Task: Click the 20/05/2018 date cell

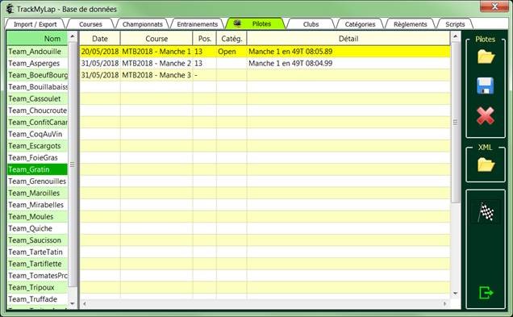Action: [100, 52]
